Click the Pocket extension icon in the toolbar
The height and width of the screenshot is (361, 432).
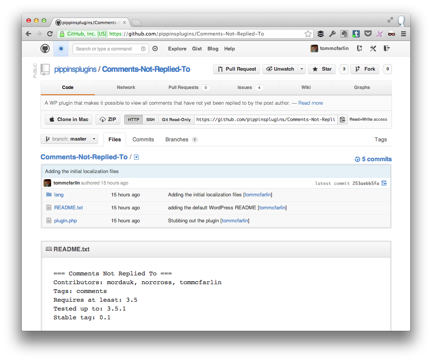tap(368, 34)
